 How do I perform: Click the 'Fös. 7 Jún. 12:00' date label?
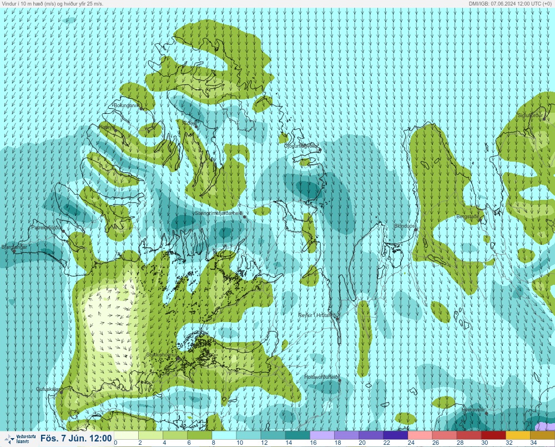pyautogui.click(x=76, y=438)
